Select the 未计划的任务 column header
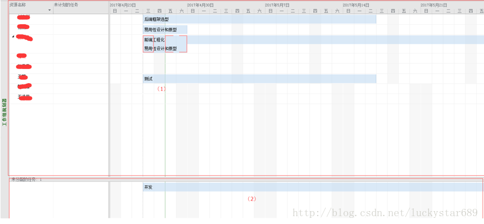Image resolution: width=484 pixels, height=224 pixels. [x=81, y=8]
